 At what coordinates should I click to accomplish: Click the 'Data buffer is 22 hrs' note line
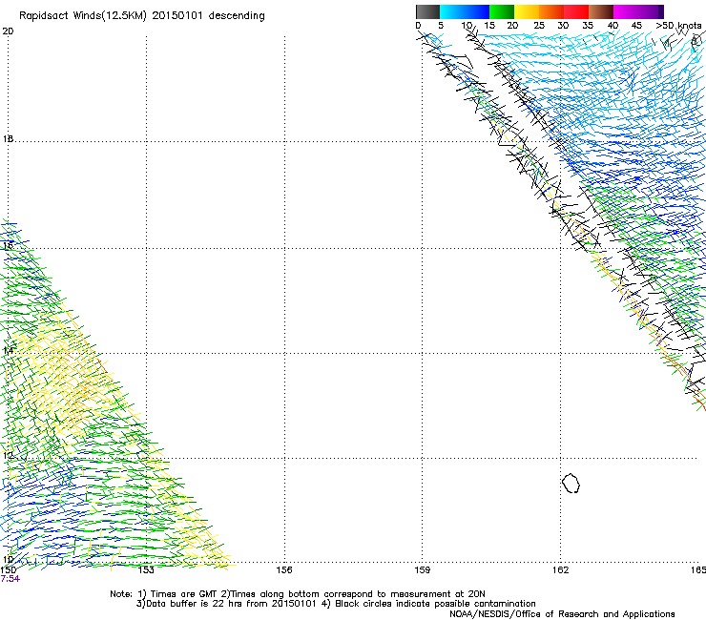(x=336, y=604)
